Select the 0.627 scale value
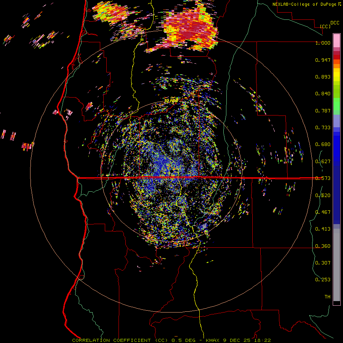This screenshot has width=343, height=343. point(323,162)
